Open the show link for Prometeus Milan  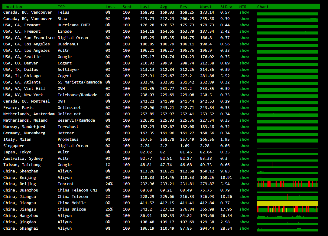[244, 139]
